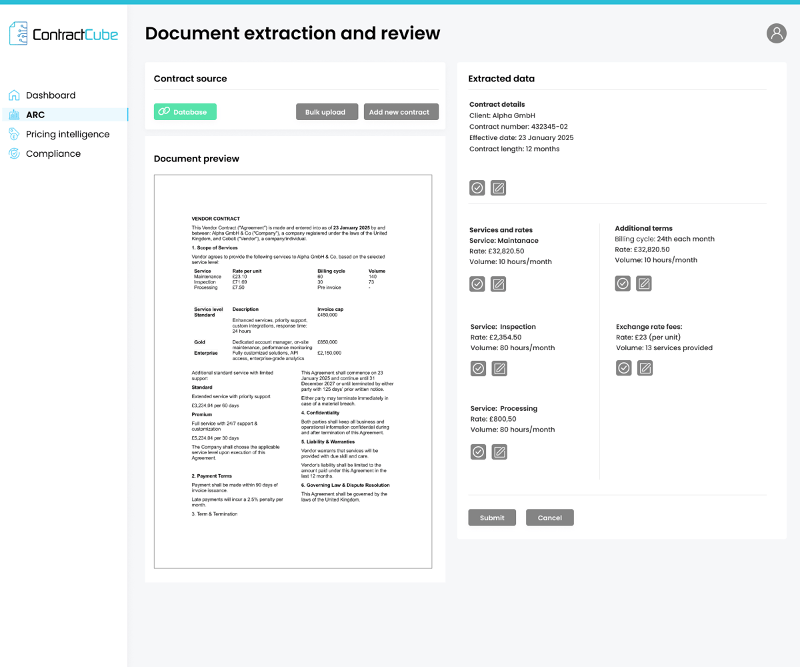Edit the Additional terms billing cycle entry

tap(643, 283)
